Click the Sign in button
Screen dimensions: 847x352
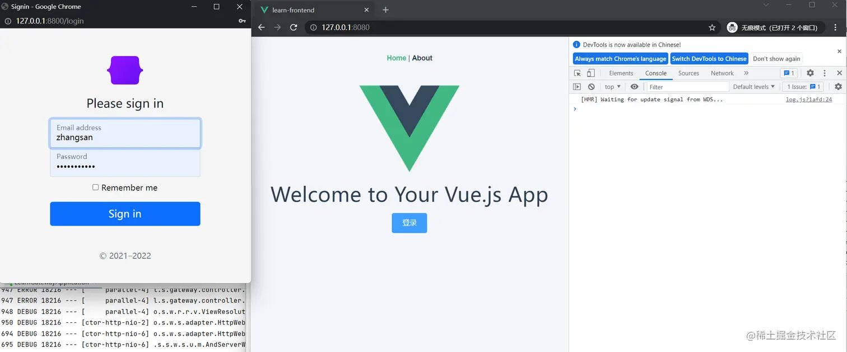125,214
